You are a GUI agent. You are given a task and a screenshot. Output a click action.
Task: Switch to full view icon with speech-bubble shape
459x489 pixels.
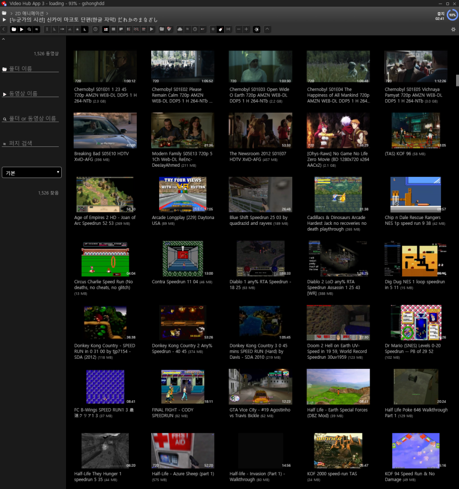[121, 29]
